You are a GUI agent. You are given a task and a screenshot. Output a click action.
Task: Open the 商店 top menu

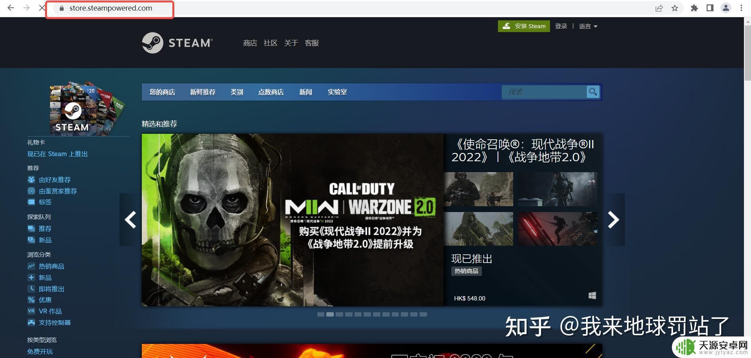(250, 43)
